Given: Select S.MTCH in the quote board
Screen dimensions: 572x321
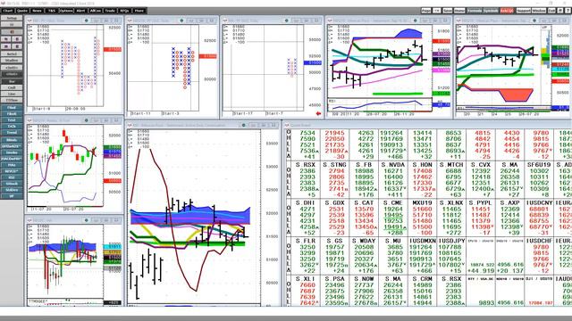Looking at the screenshot, I should [451, 165].
